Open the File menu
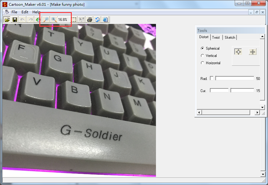The image size is (268, 185). [14, 12]
